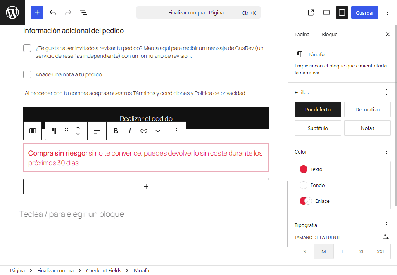Image resolution: width=397 pixels, height=275 pixels.
Task: Go to Finalizar compra in the breadcrumb
Action: pos(55,270)
